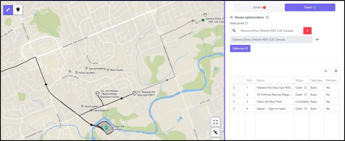Toggle open status circle for Replace the Stop Sign
This screenshot has width=345, height=141.
tap(305, 88)
